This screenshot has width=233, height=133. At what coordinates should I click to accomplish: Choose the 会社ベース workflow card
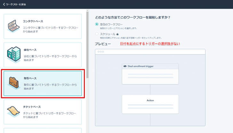43,55
